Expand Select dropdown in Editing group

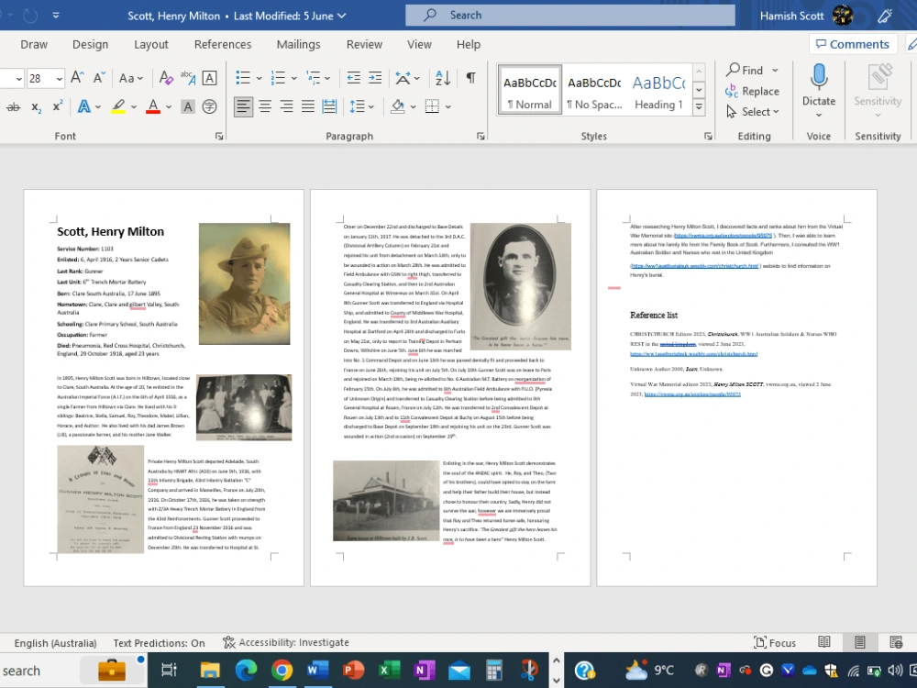click(776, 112)
